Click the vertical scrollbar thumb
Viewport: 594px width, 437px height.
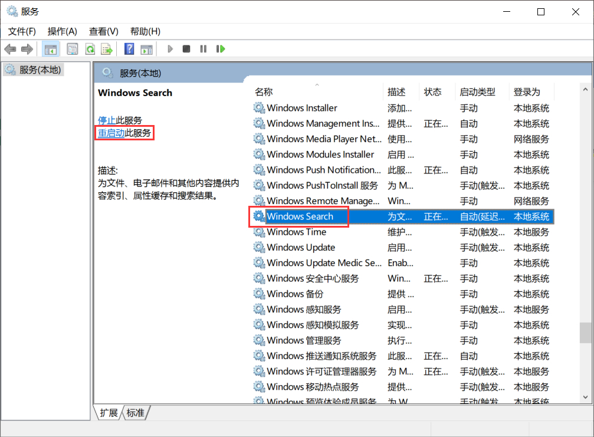tap(585, 333)
